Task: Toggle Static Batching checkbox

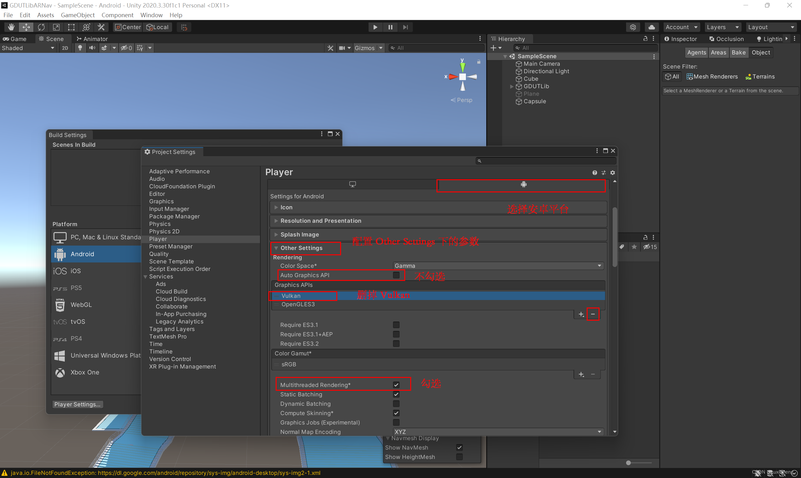Action: tap(396, 394)
